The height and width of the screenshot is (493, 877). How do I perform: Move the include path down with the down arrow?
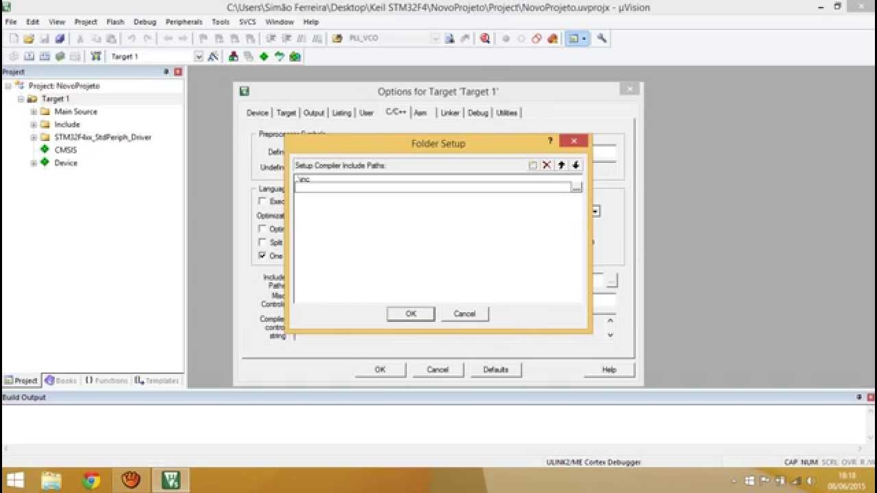(x=576, y=165)
